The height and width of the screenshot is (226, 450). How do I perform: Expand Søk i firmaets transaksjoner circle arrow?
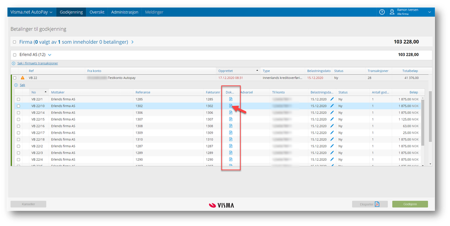click(14, 63)
